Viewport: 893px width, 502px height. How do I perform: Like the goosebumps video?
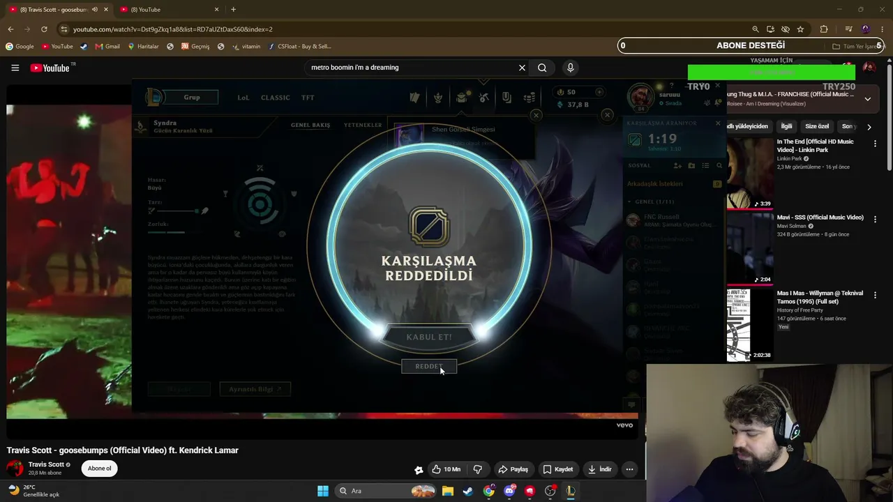445,469
